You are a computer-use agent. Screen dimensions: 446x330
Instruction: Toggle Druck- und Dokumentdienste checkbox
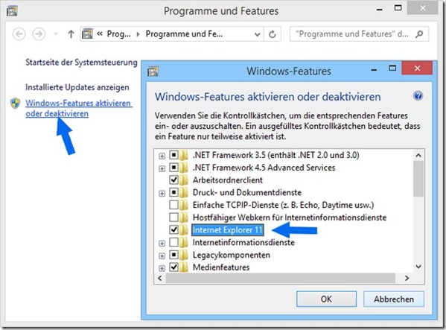[173, 192]
